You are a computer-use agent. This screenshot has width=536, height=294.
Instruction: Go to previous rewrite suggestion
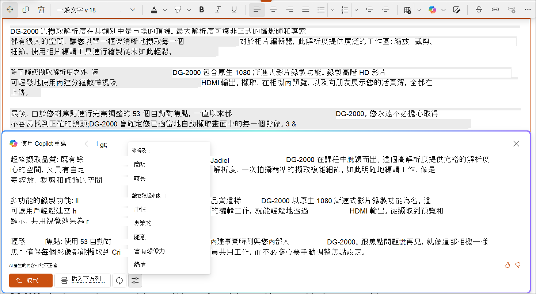86,144
